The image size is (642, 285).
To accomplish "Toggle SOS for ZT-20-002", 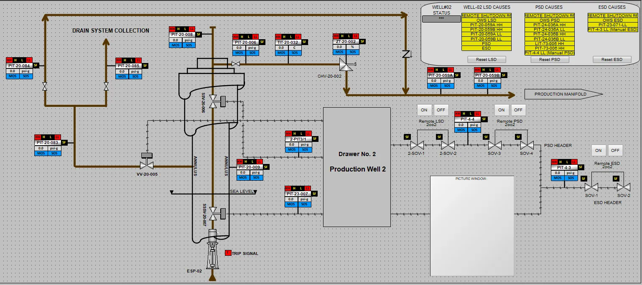I will (x=352, y=52).
